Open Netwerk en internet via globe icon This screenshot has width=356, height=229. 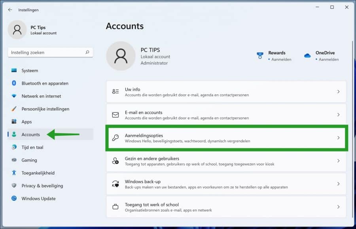13,96
